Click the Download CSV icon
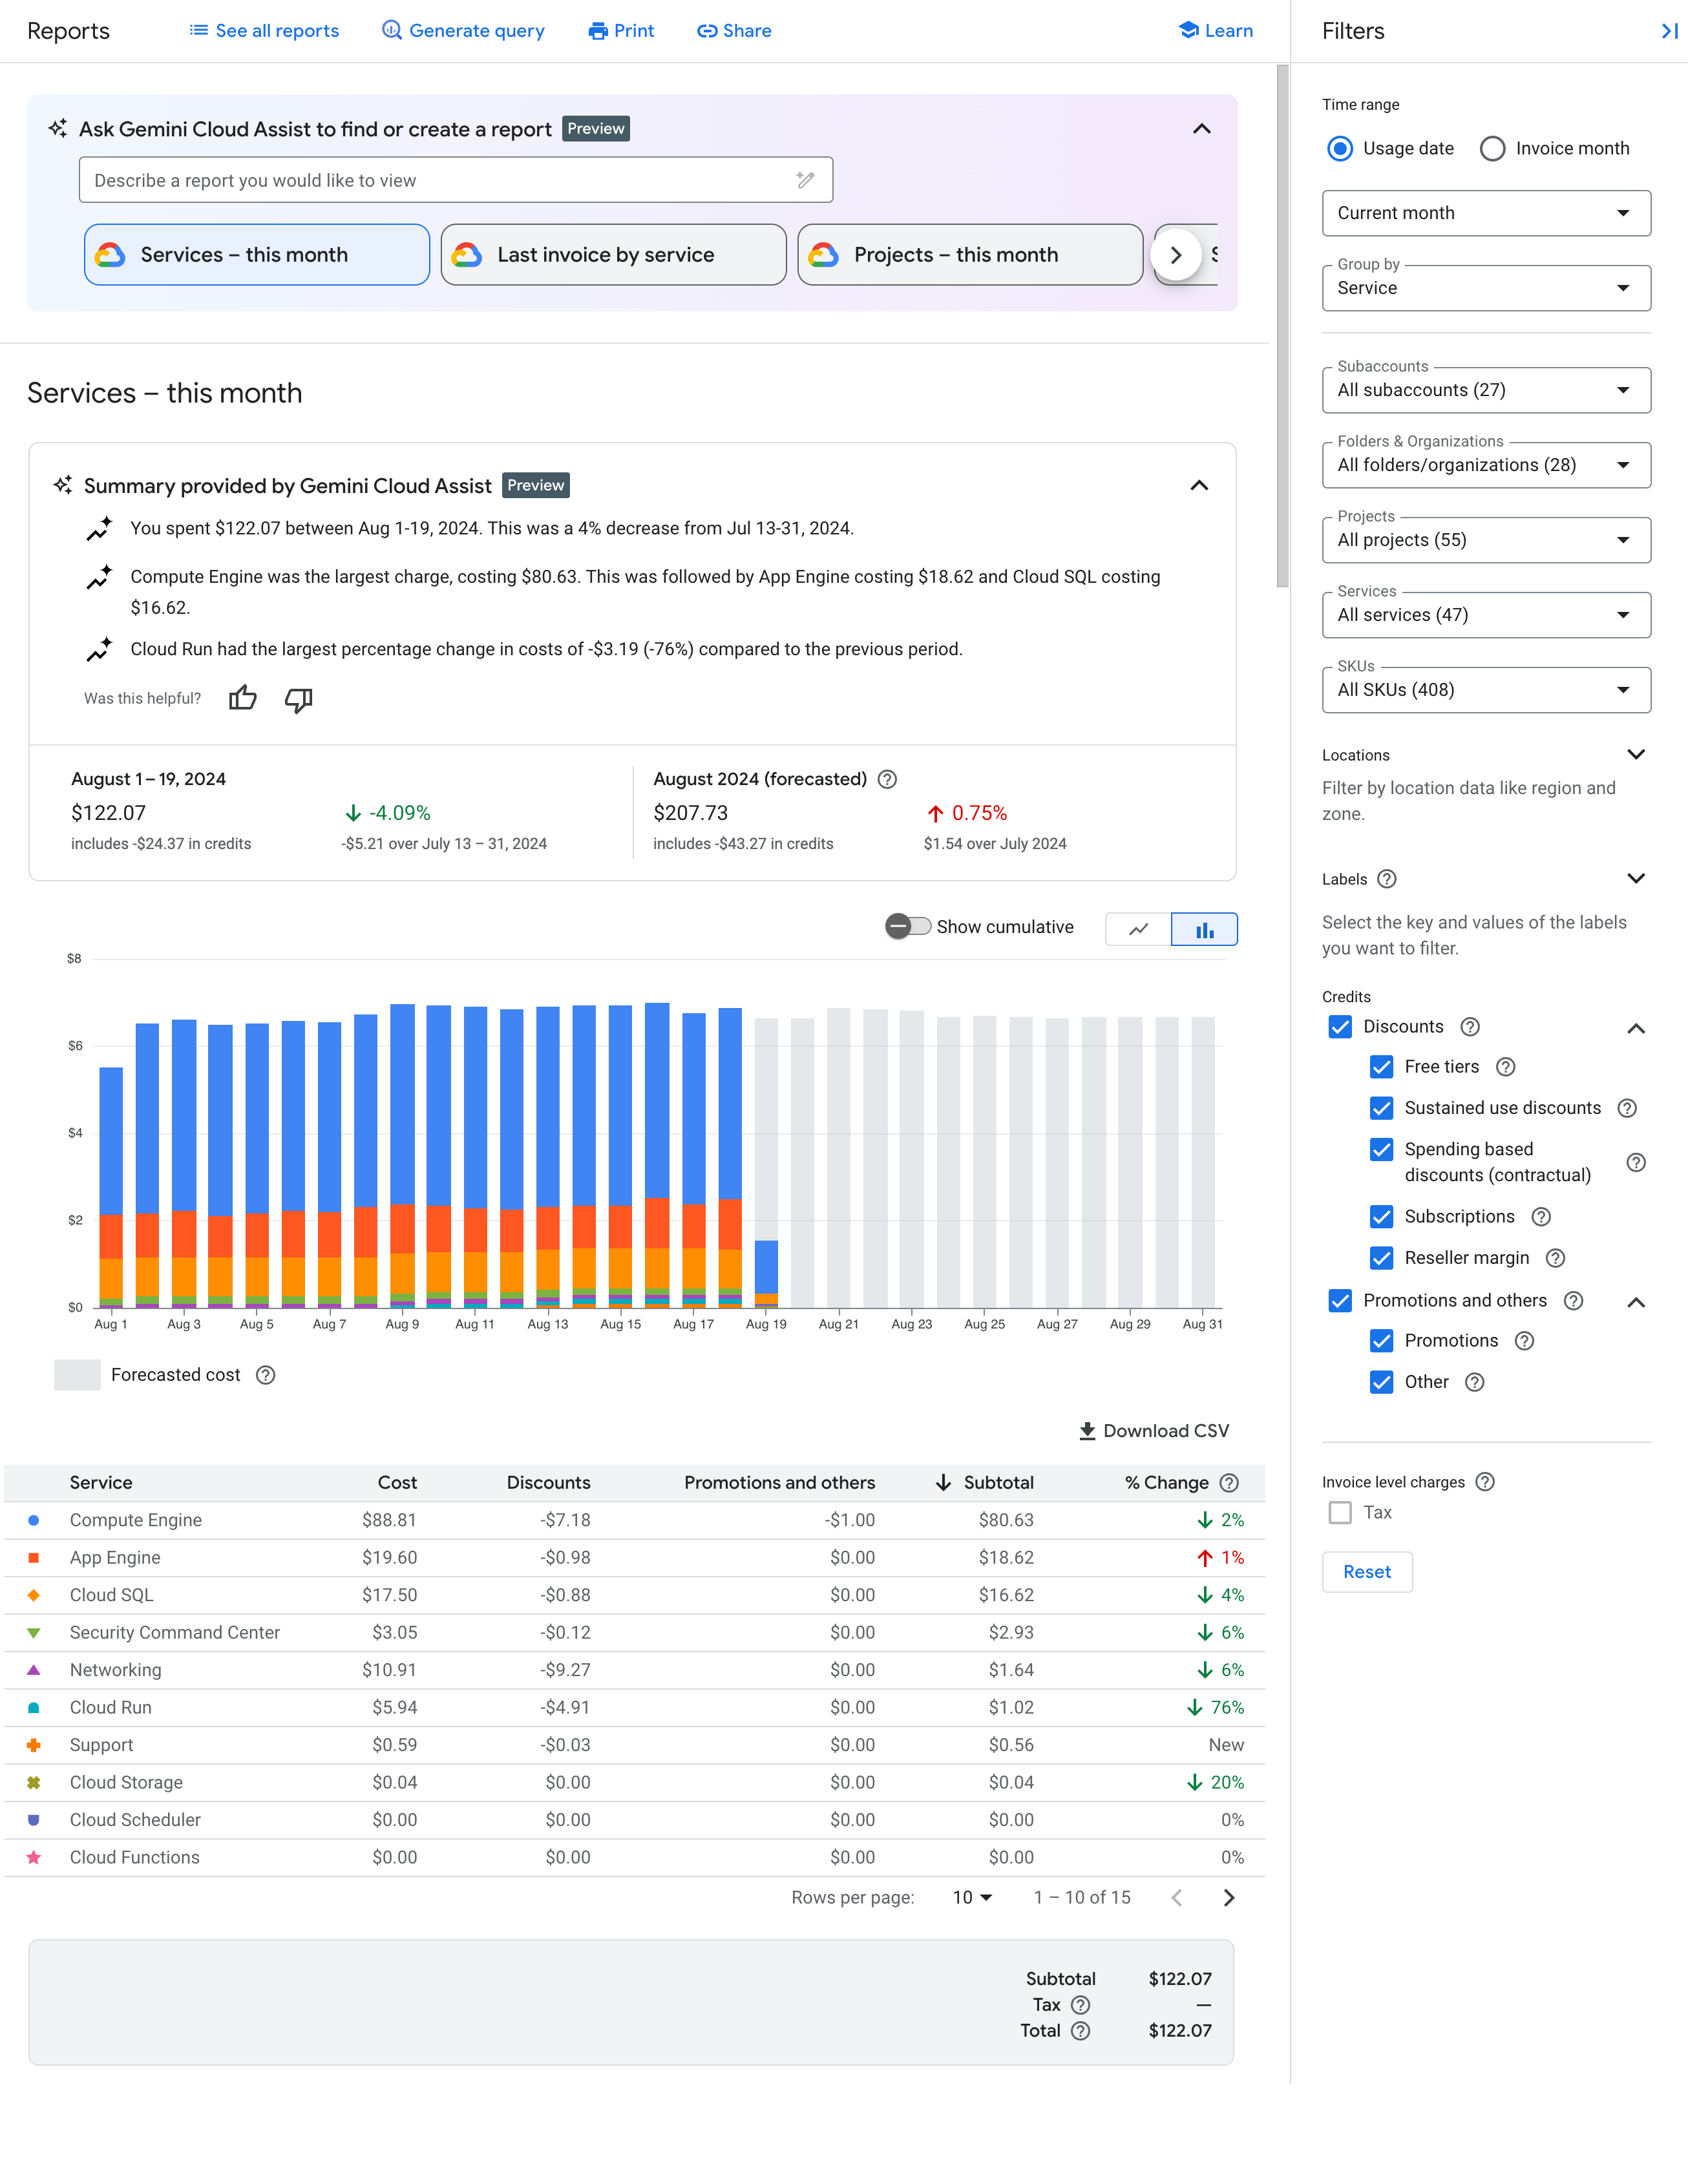 (x=1083, y=1431)
